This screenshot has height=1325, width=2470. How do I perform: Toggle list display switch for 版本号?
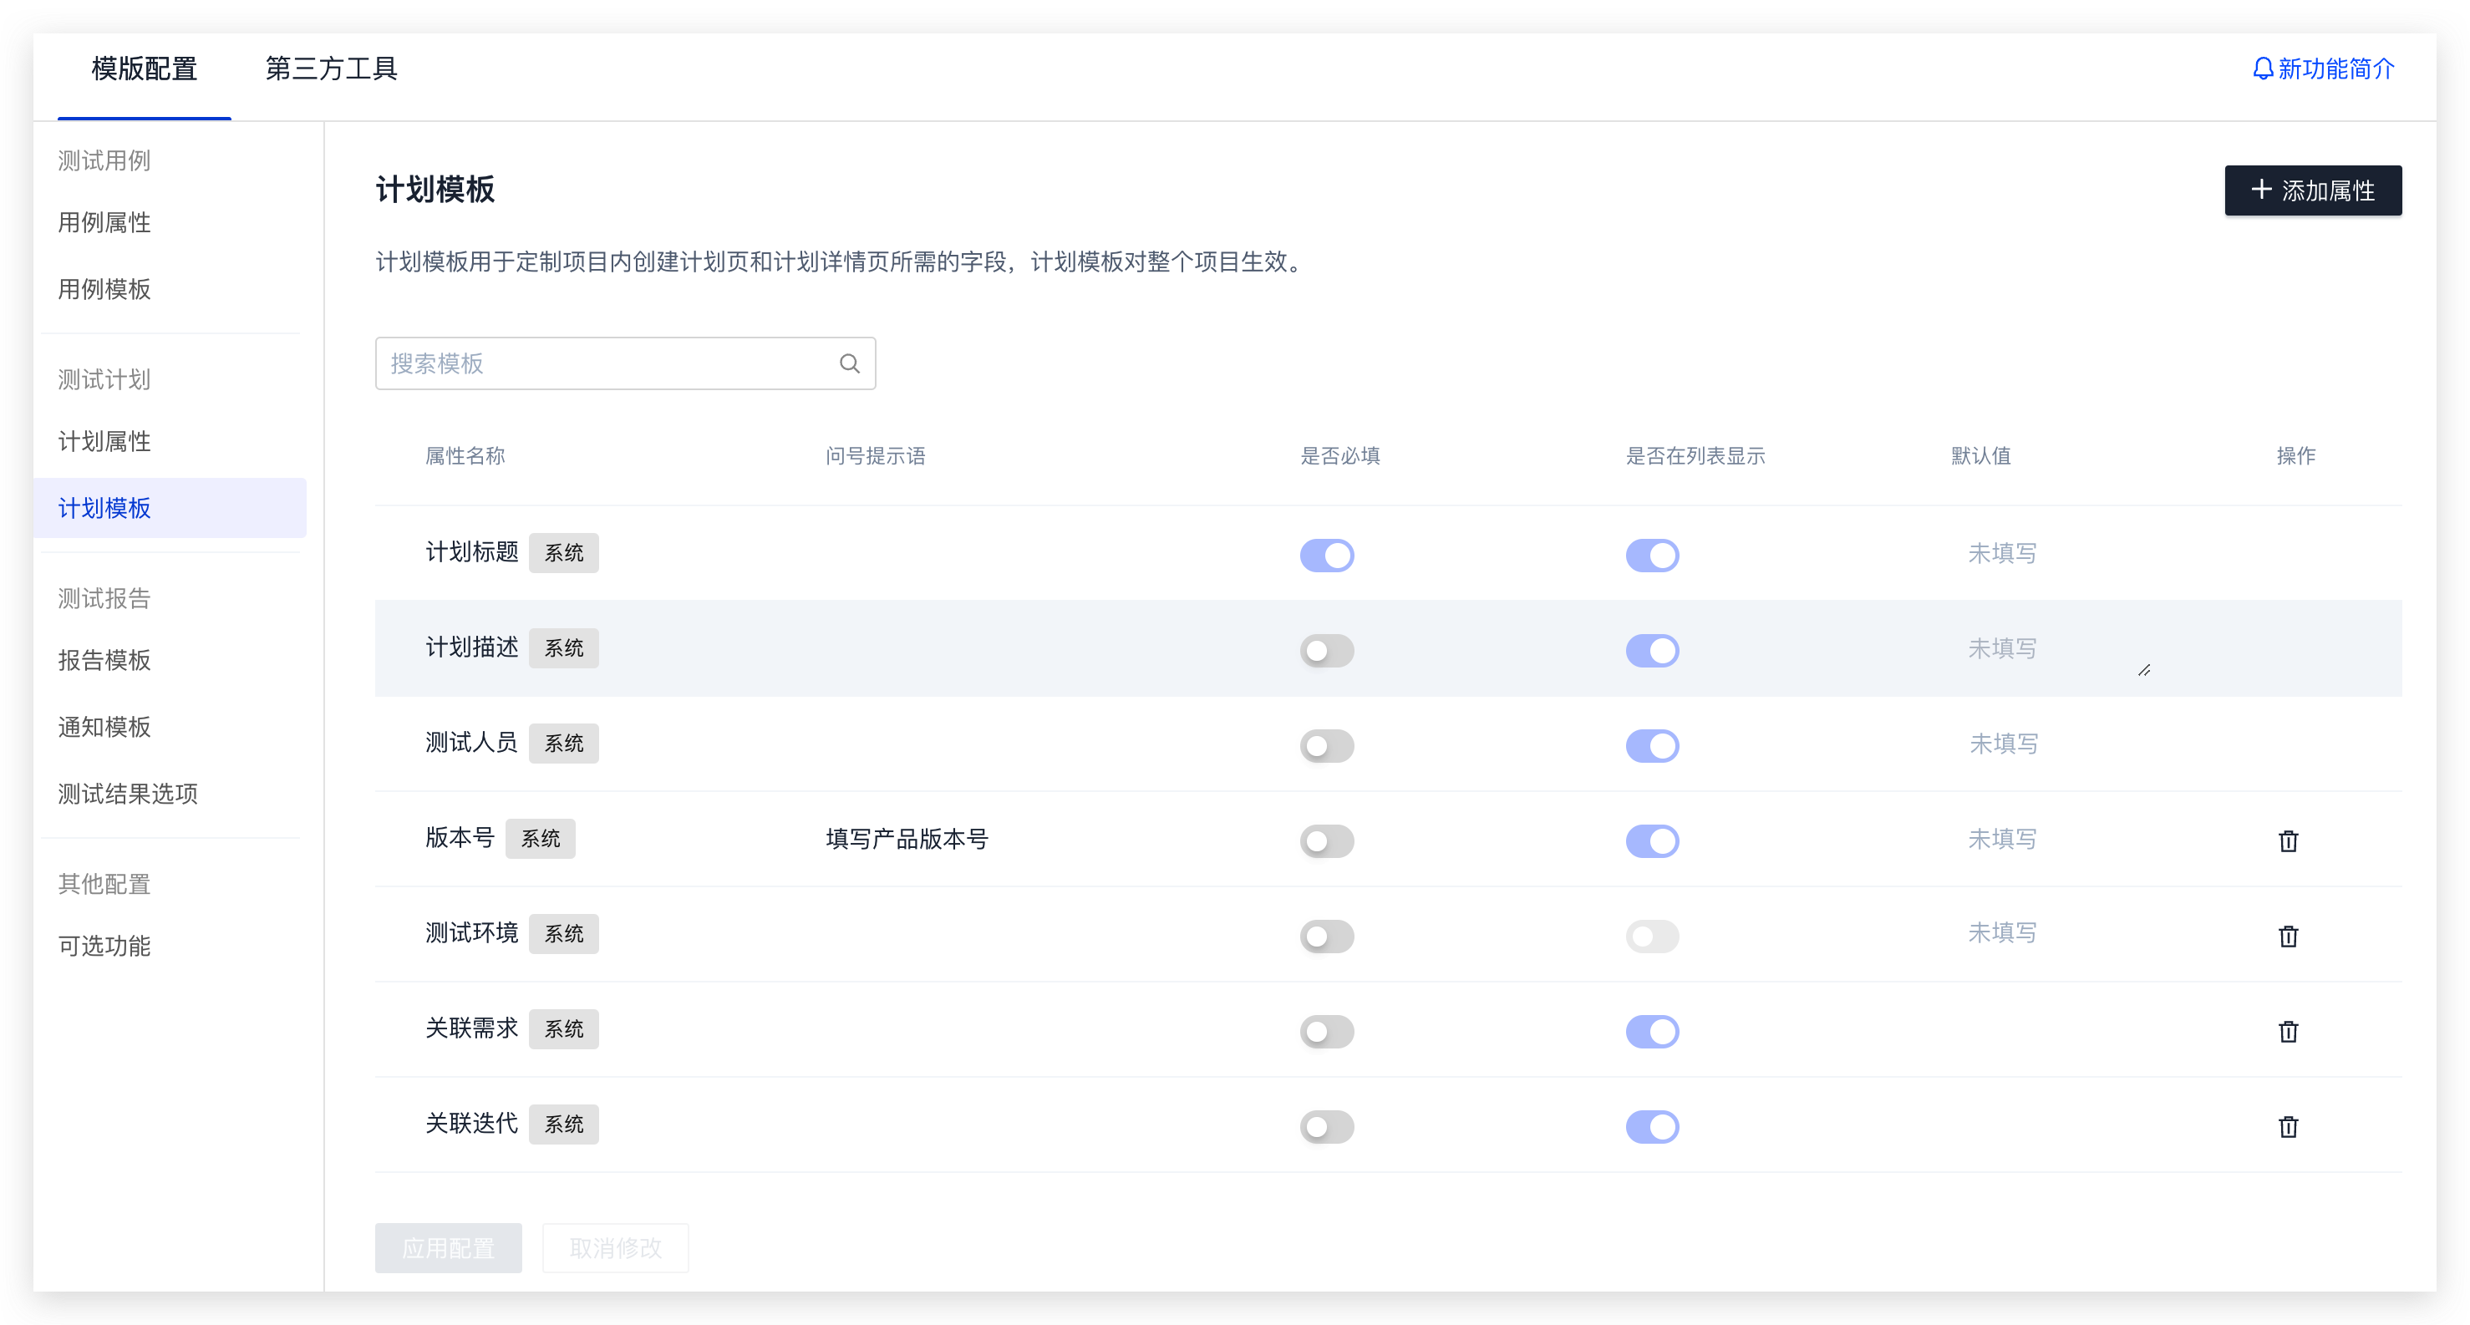[1652, 840]
